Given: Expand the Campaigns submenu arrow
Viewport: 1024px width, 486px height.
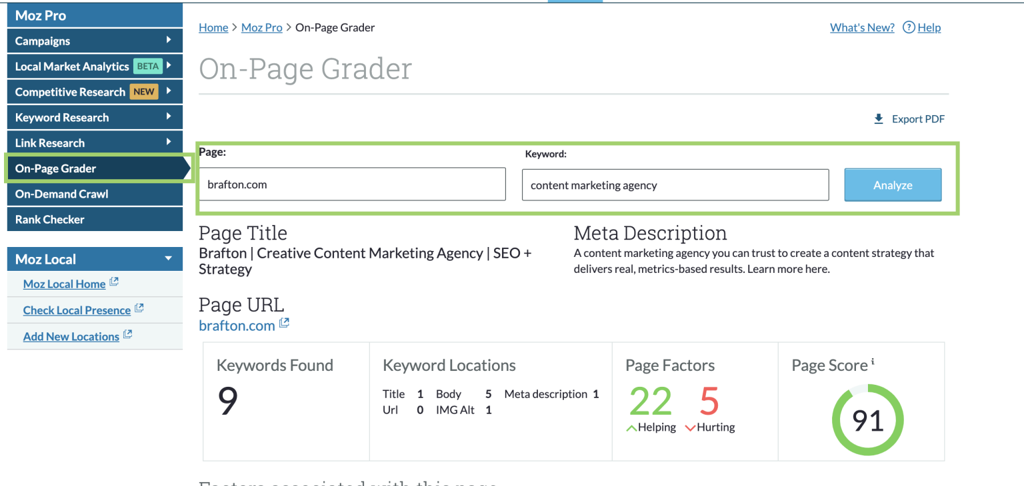Looking at the screenshot, I should (x=169, y=40).
